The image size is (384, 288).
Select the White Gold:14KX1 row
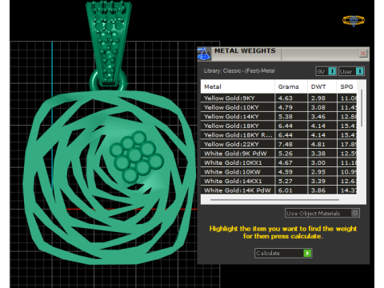pos(279,181)
